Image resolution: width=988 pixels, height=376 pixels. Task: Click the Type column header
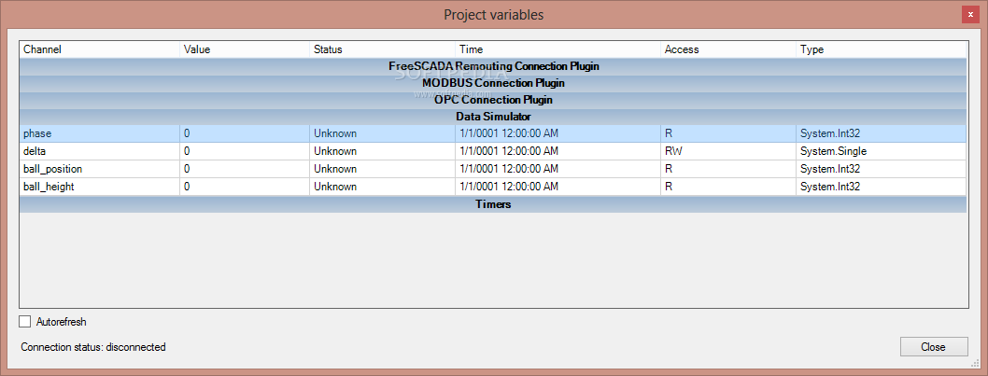coord(882,49)
